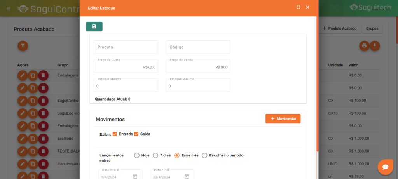The image size is (398, 179).
Task: Uncheck the Entrada checkbox
Action: (115, 134)
